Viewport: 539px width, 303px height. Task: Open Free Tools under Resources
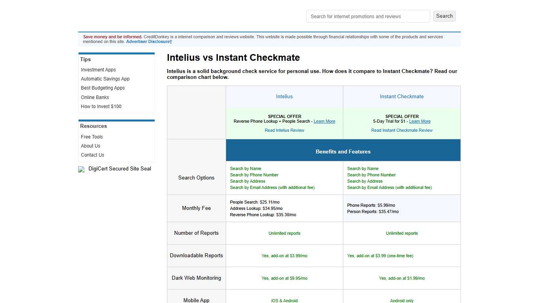click(x=92, y=137)
